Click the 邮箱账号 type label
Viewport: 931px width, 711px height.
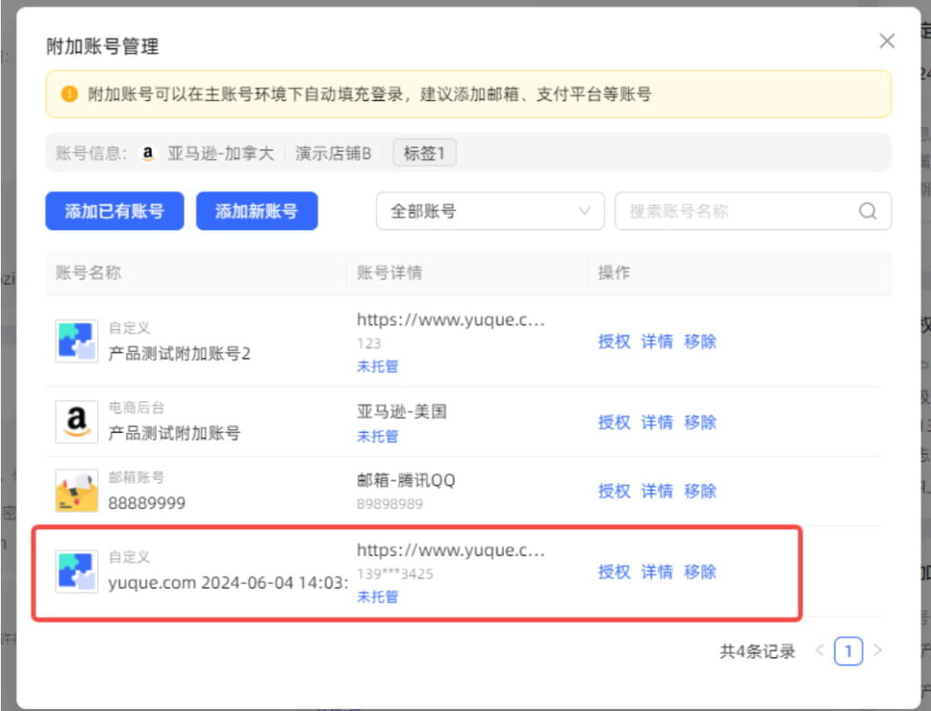point(136,477)
